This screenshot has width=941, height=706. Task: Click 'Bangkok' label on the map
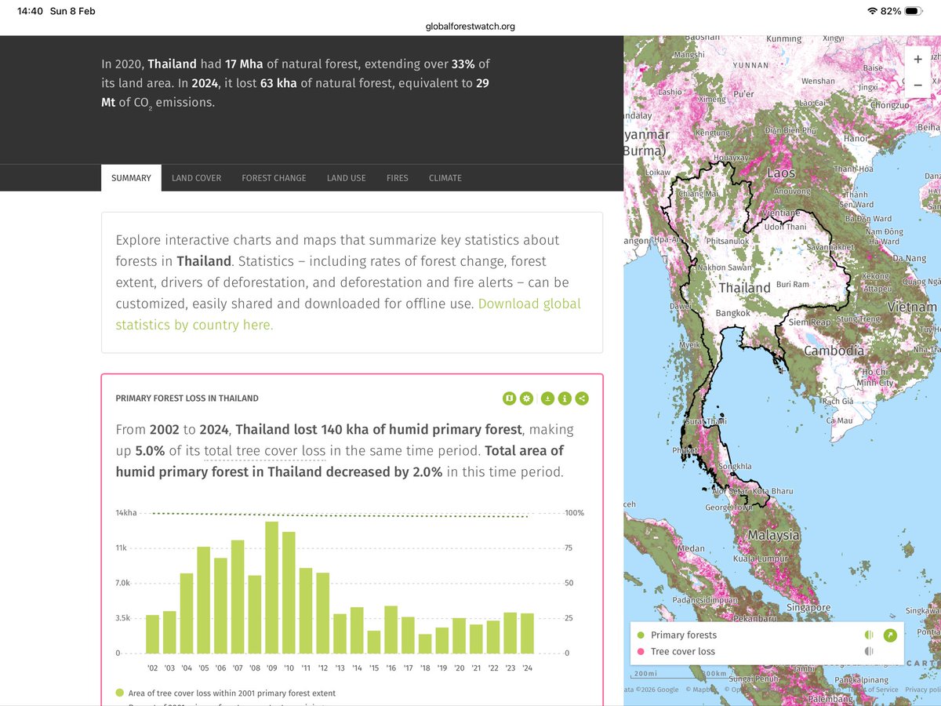coord(732,313)
